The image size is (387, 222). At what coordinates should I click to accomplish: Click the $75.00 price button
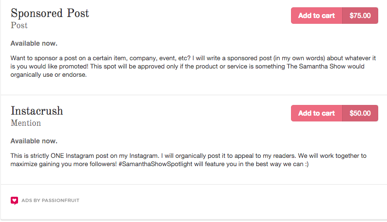pos(360,16)
